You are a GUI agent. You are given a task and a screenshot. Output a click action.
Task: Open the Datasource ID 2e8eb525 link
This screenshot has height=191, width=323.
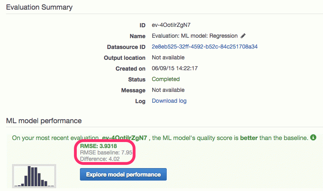pos(204,47)
